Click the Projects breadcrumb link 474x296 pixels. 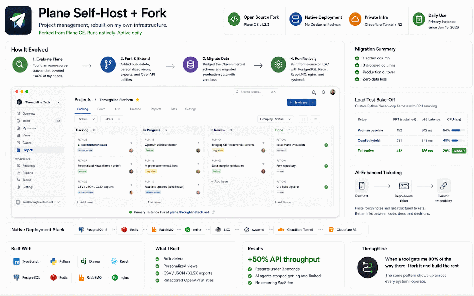coord(83,100)
